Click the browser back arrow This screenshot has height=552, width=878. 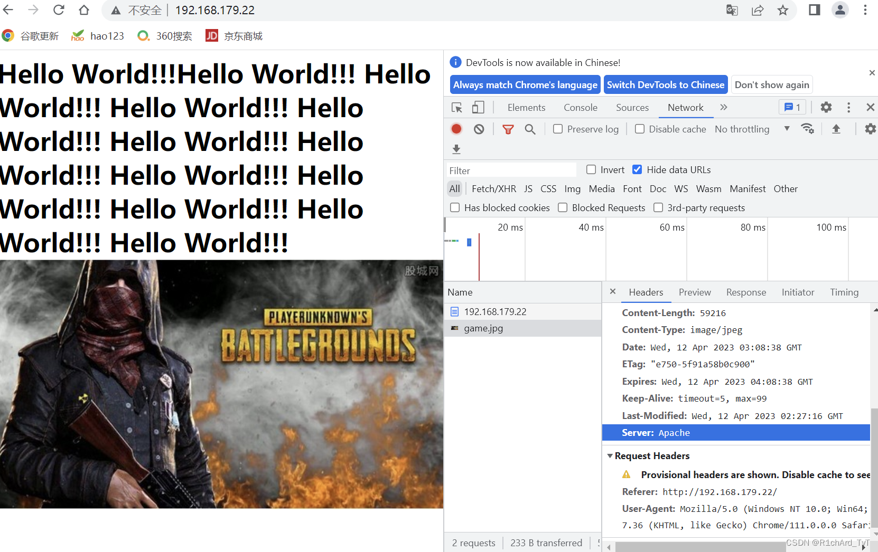(8, 9)
